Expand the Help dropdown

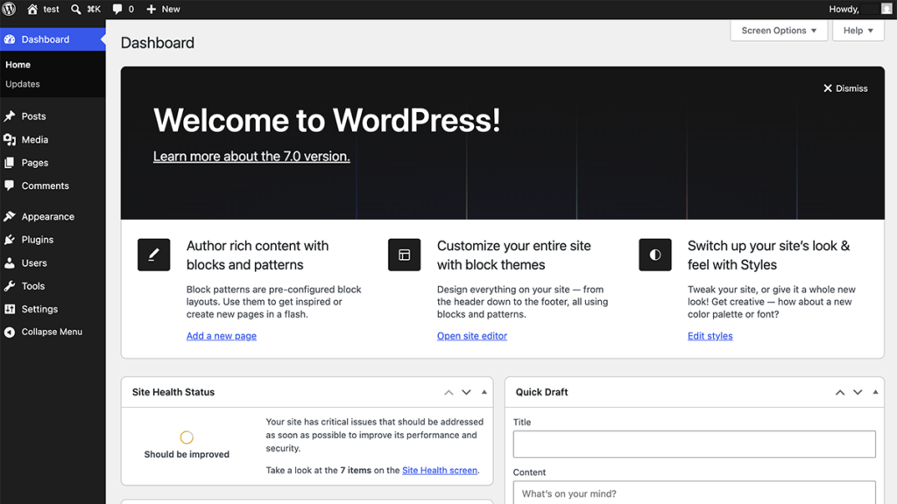(x=858, y=31)
